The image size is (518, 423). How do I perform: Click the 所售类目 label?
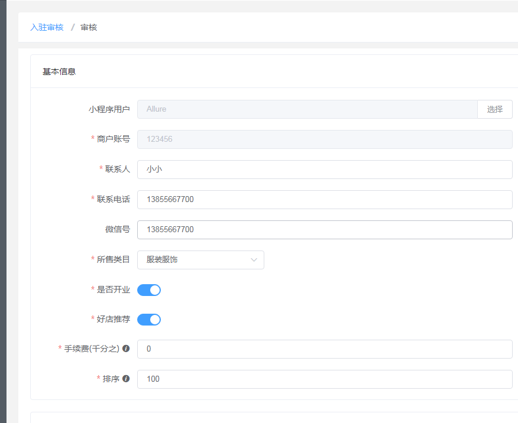click(x=114, y=259)
